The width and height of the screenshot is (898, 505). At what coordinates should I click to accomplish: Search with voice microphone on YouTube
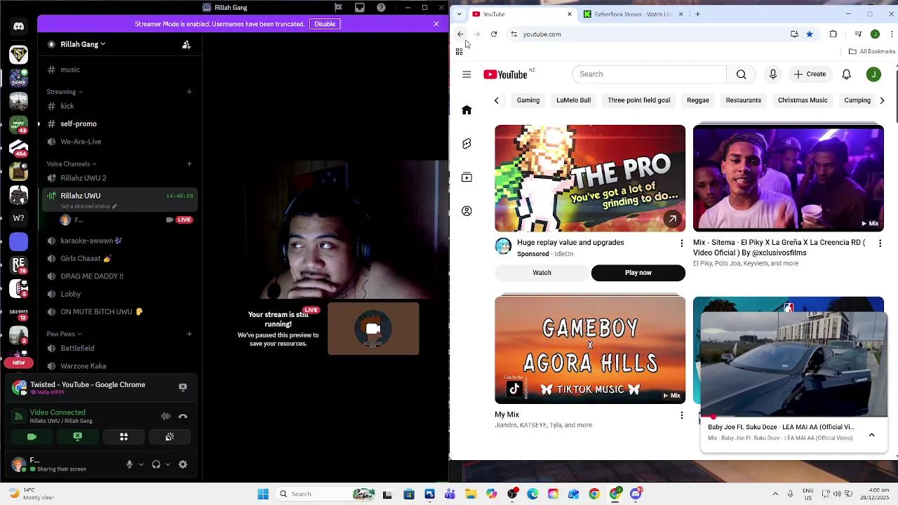(773, 74)
